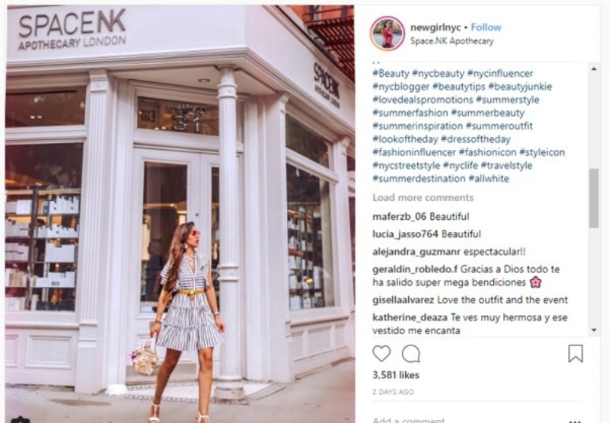Follow the newgirlnyc account
This screenshot has height=423, width=609.
486,27
